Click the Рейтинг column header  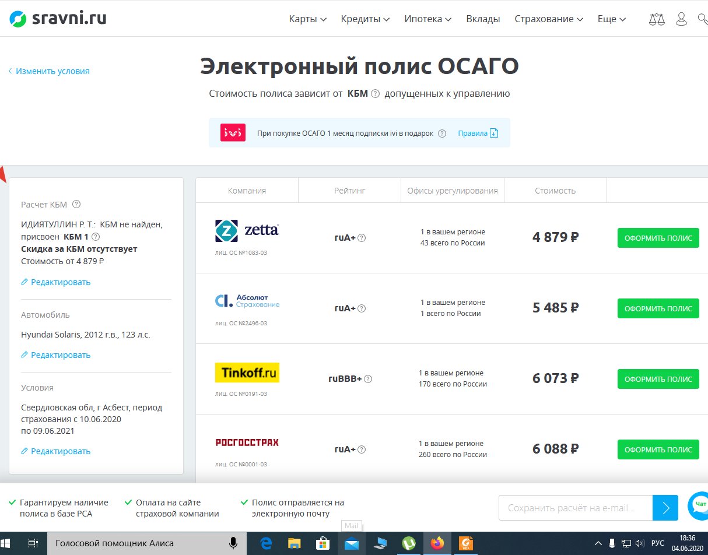[x=350, y=191]
